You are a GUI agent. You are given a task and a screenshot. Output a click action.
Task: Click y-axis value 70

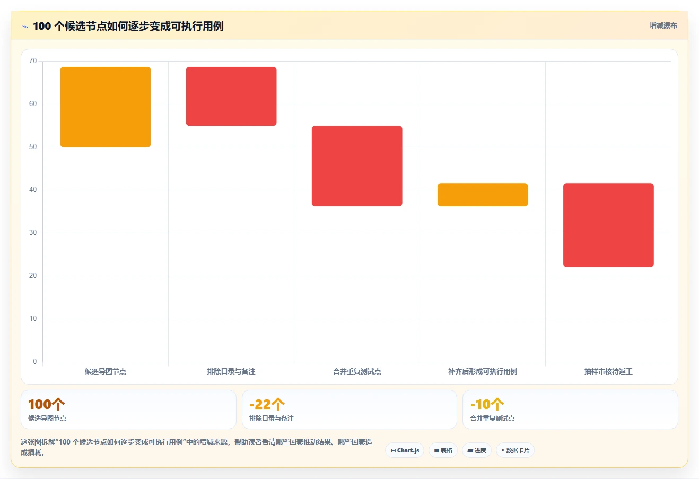point(33,61)
